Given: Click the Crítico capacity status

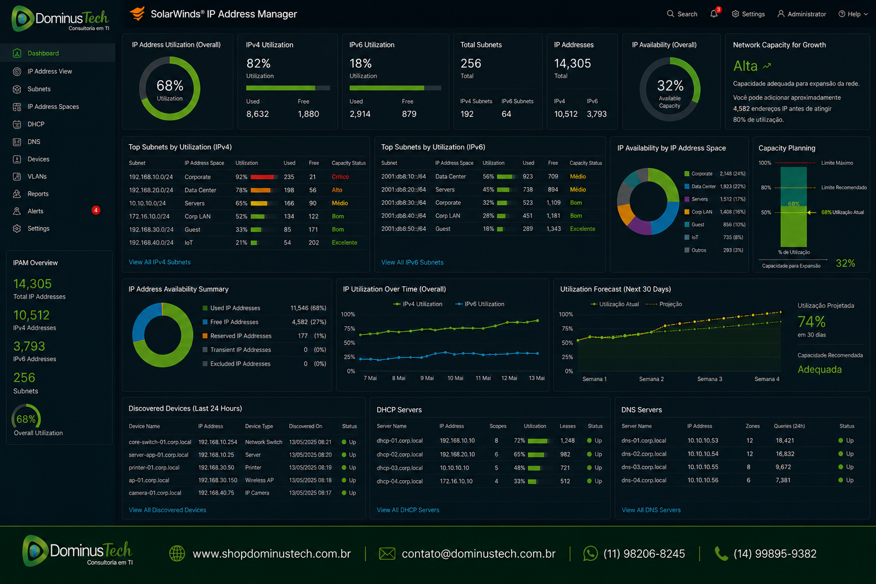Looking at the screenshot, I should click(340, 177).
